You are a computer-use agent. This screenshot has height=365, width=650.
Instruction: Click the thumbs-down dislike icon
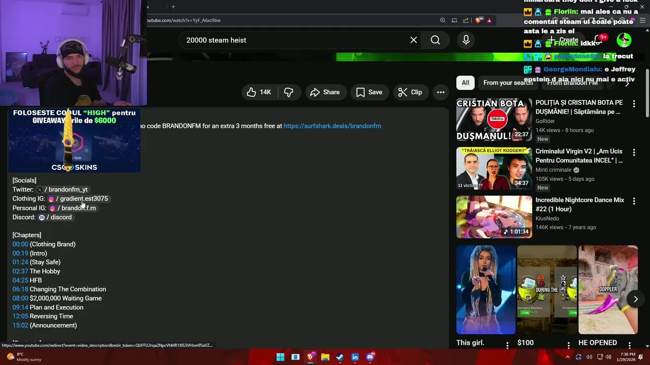tap(289, 92)
